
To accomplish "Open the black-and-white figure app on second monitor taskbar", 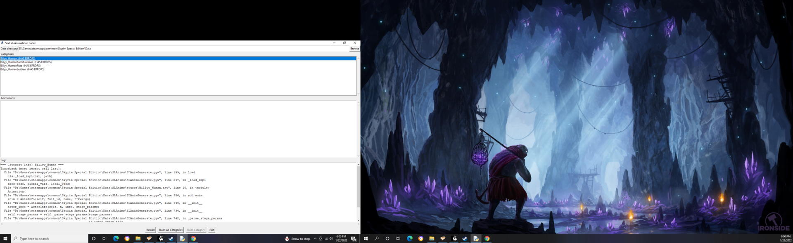I will pyautogui.click(x=454, y=238).
